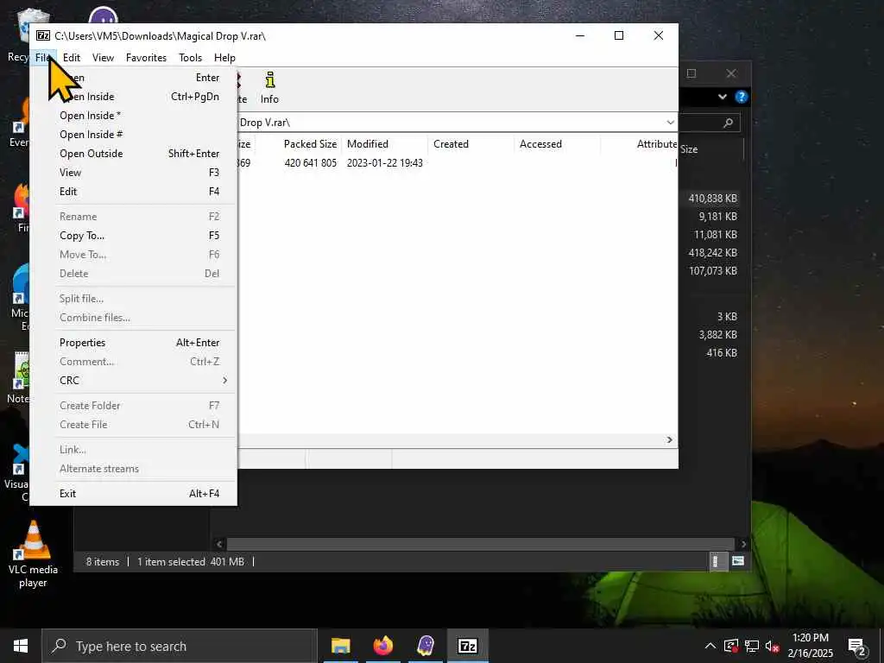Expand the address bar path dropdown
Screen dimensions: 884x663
click(x=670, y=123)
